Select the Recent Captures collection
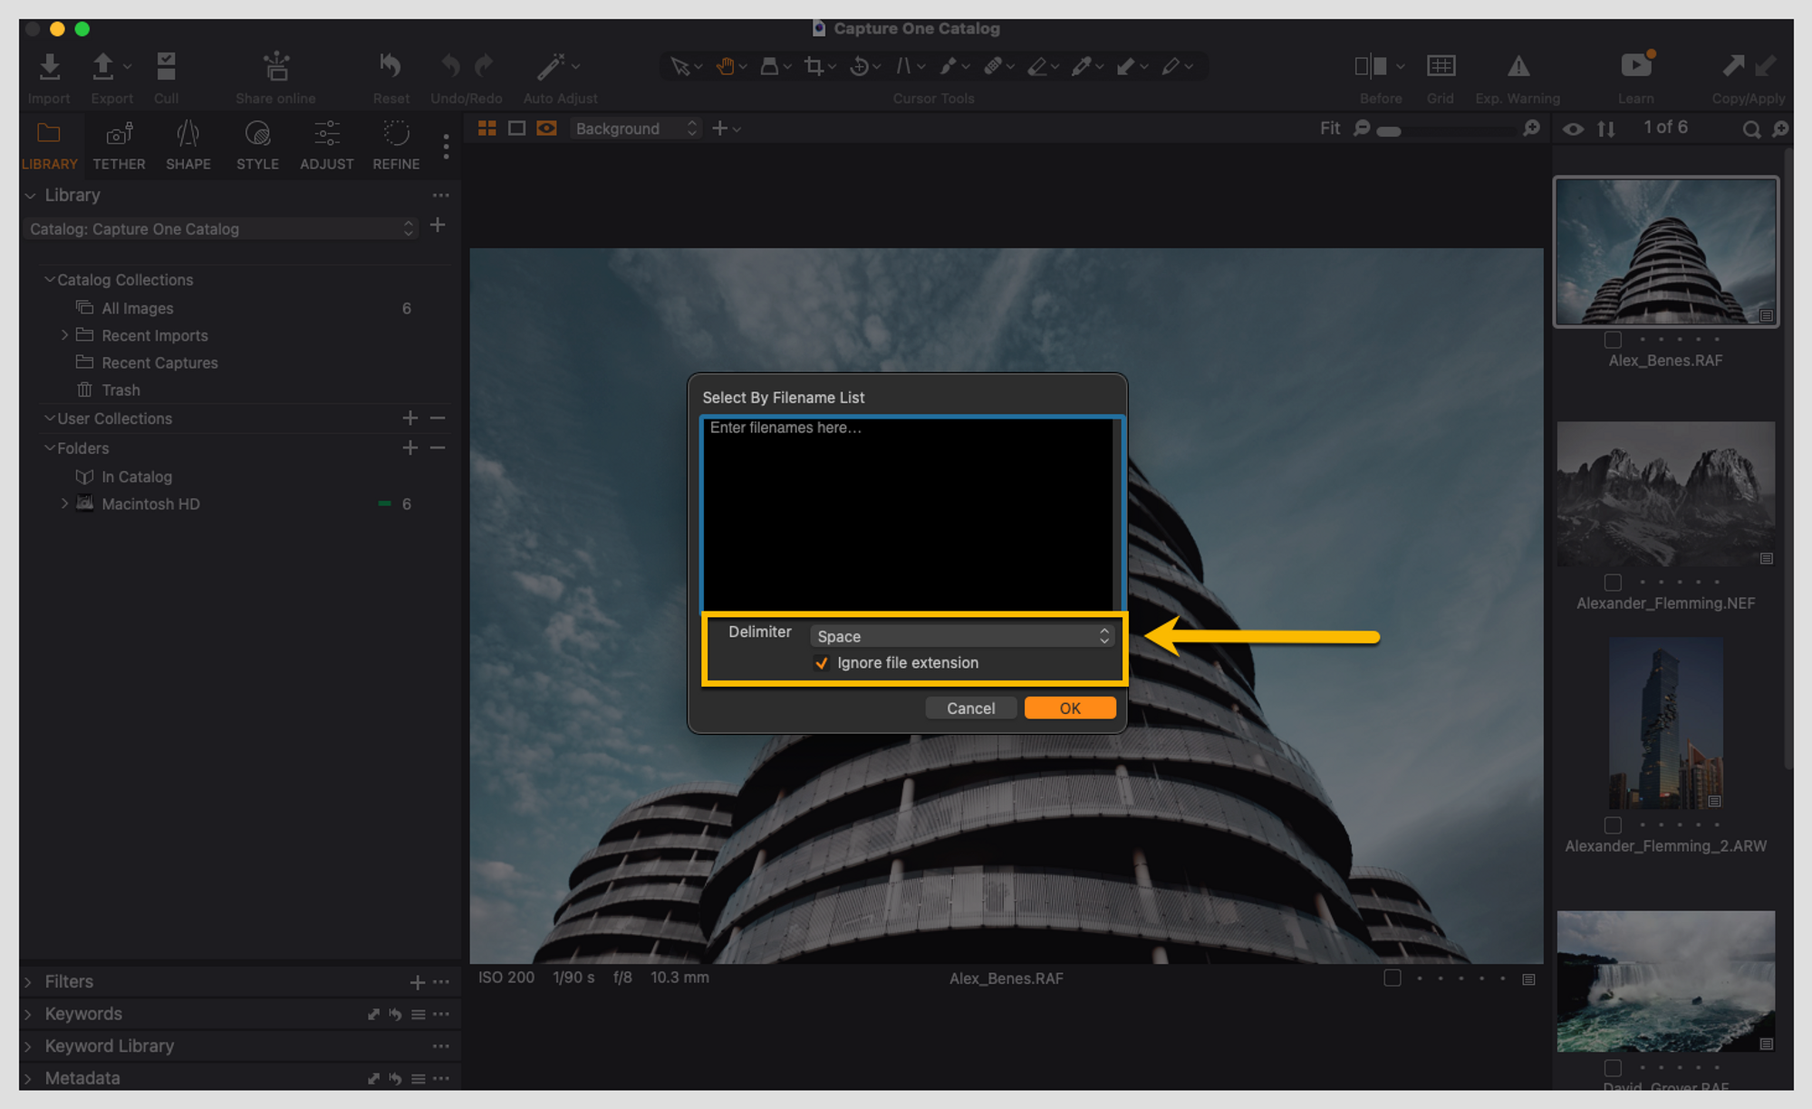 point(159,362)
